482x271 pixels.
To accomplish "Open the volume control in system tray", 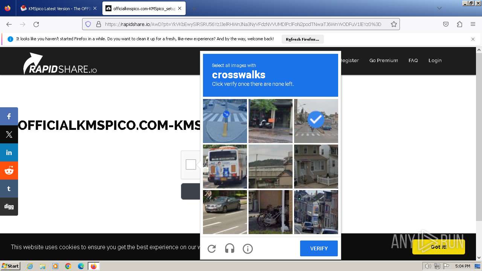I will (x=428, y=266).
